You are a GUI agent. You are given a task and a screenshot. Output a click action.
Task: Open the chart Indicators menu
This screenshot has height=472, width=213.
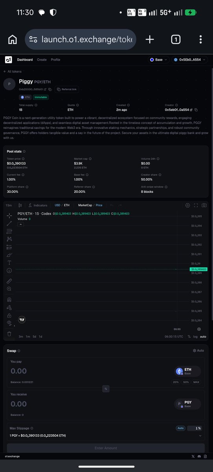point(38,205)
